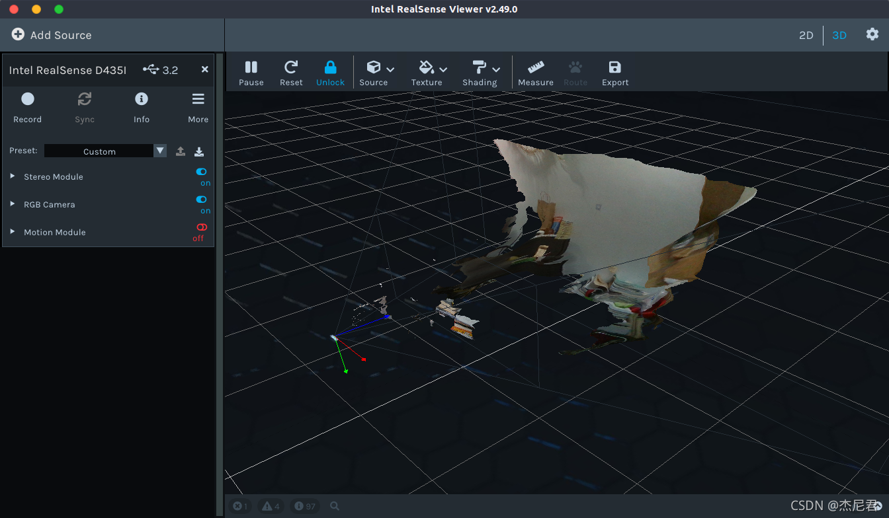Viewport: 889px width, 518px height.
Task: Click the error count indicator showing 1
Action: (x=240, y=506)
